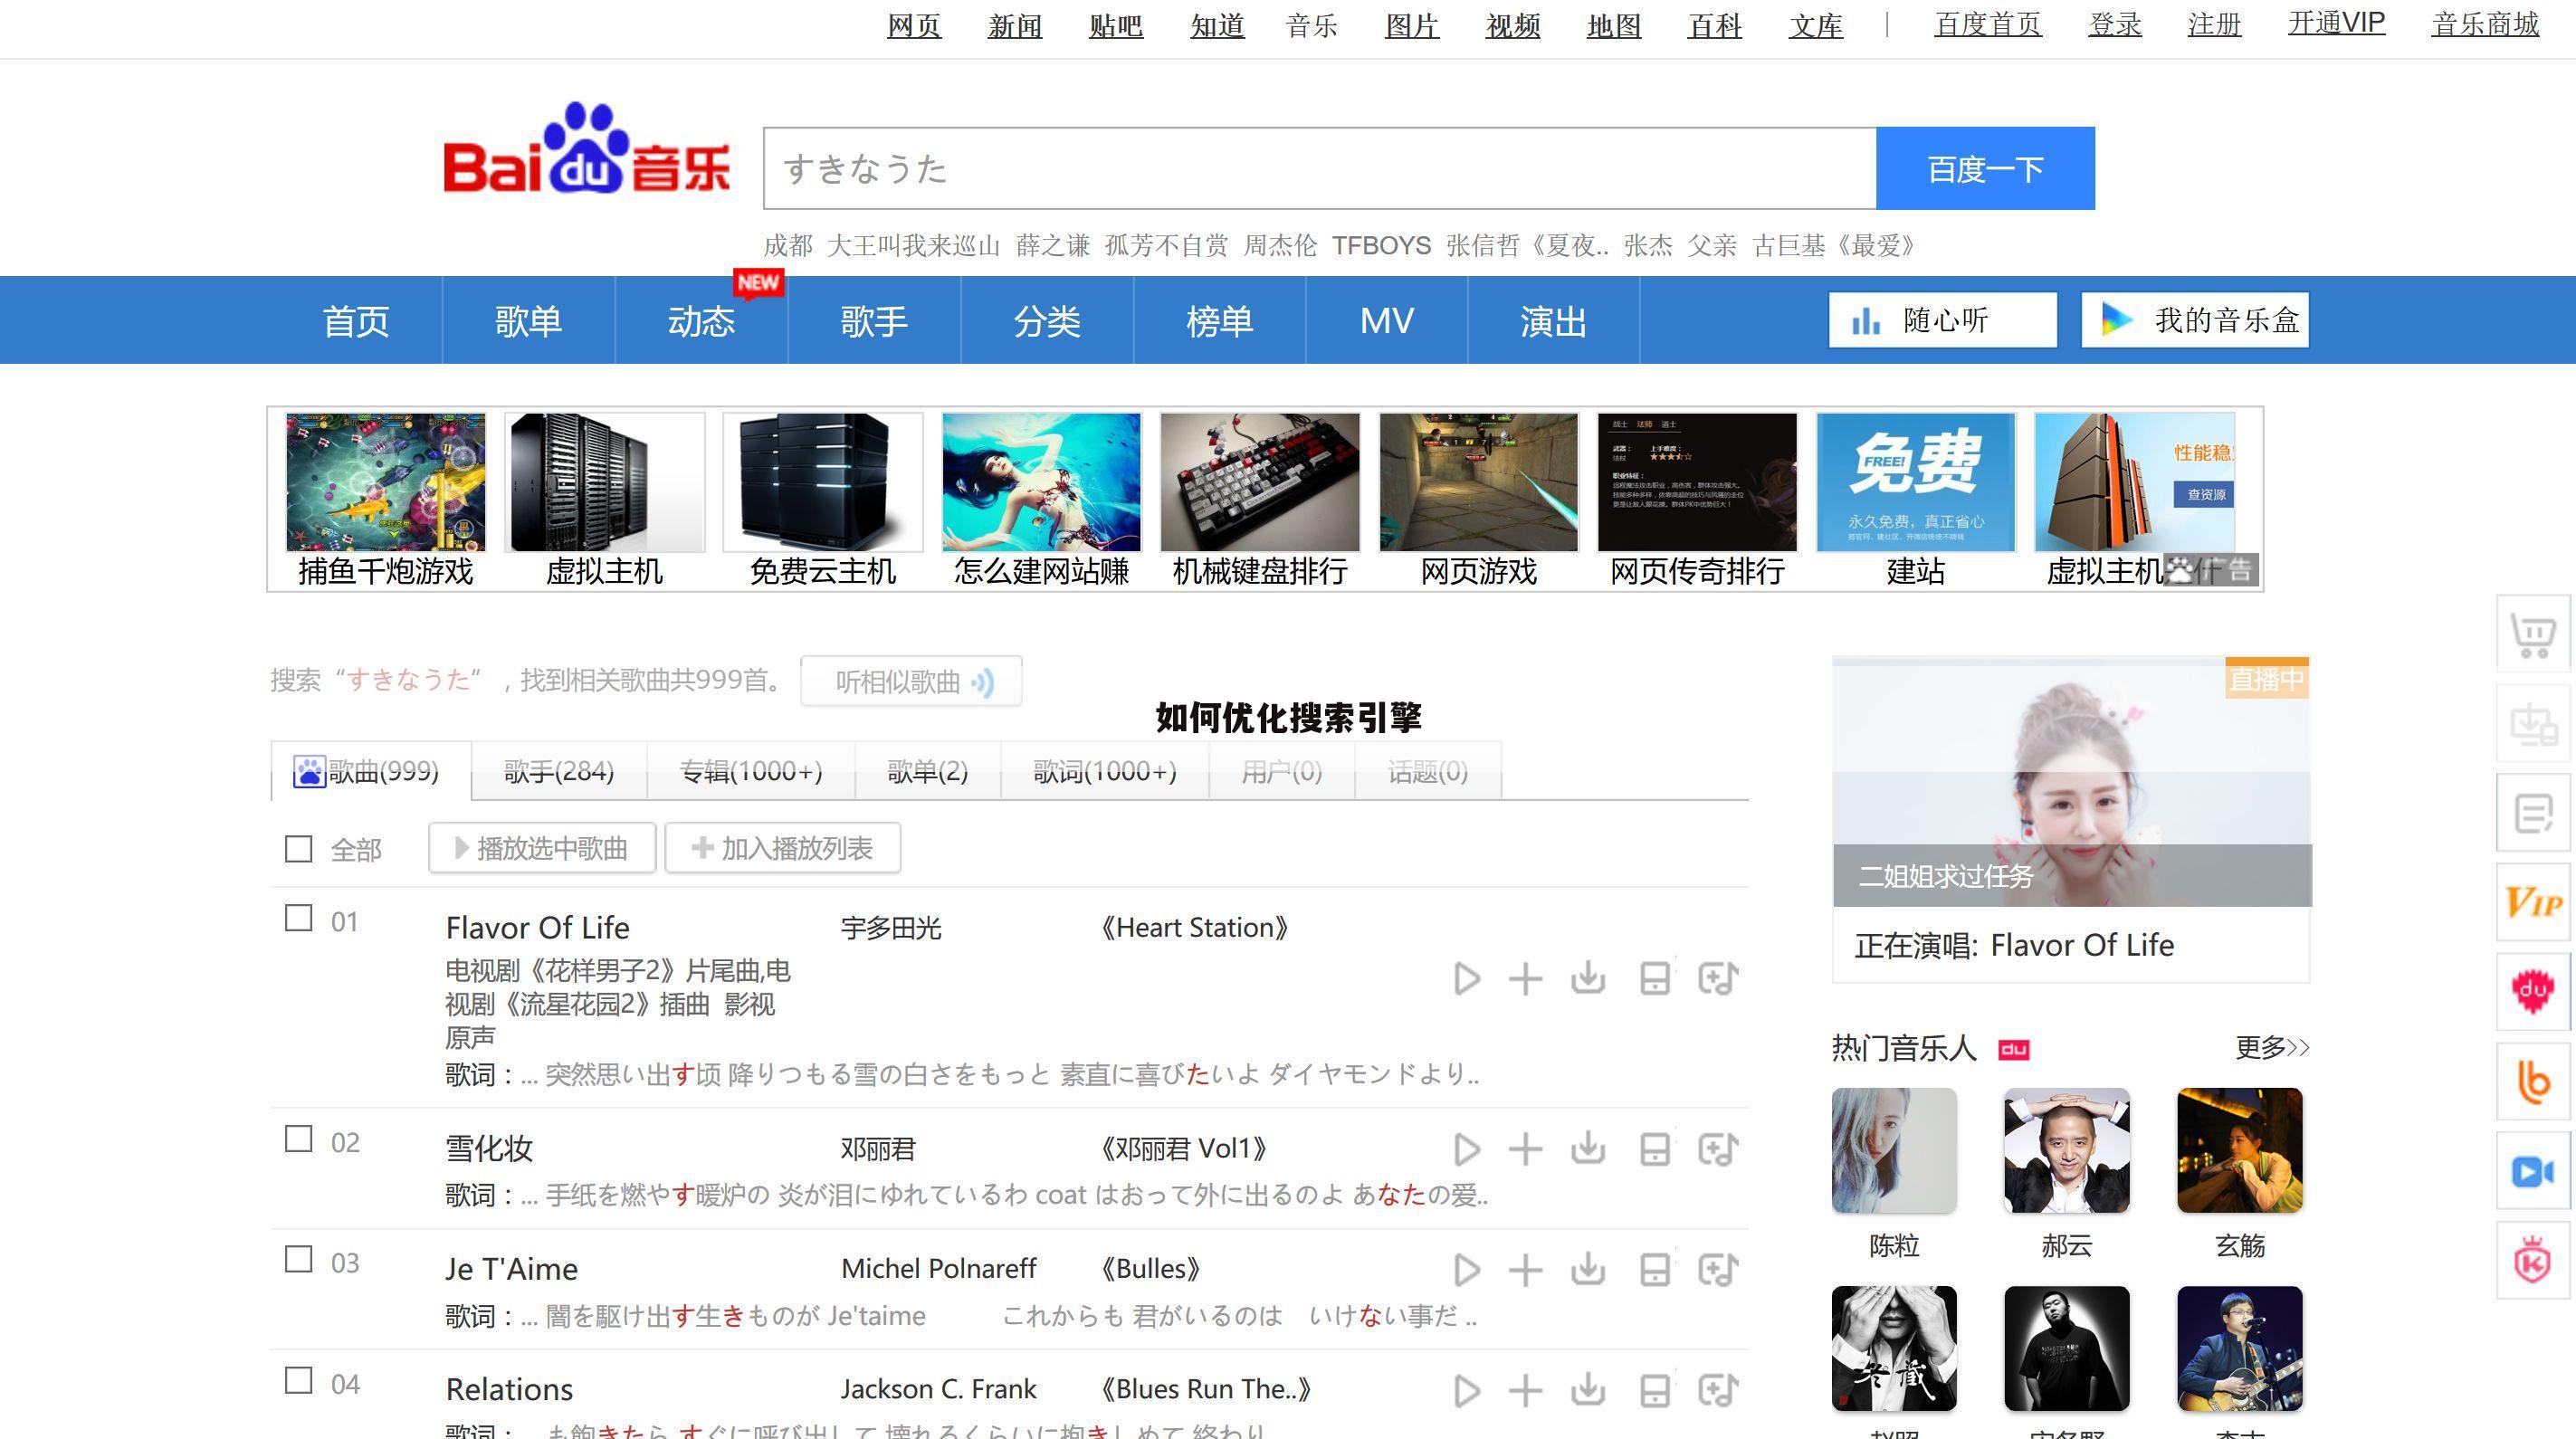The height and width of the screenshot is (1439, 2576).
Task: Open musician 陈粒 avatar
Action: [1894, 1150]
